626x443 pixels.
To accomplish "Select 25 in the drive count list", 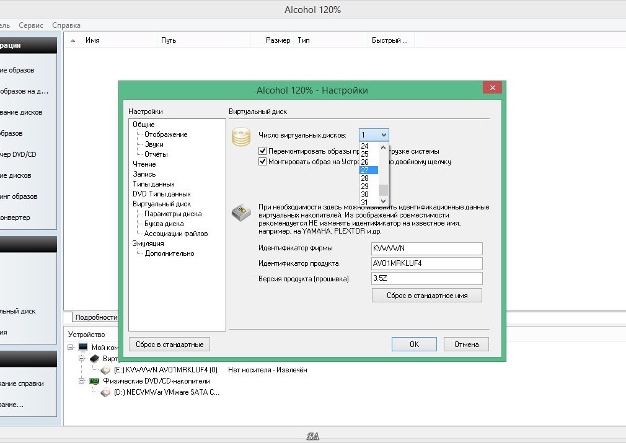I will coord(369,154).
